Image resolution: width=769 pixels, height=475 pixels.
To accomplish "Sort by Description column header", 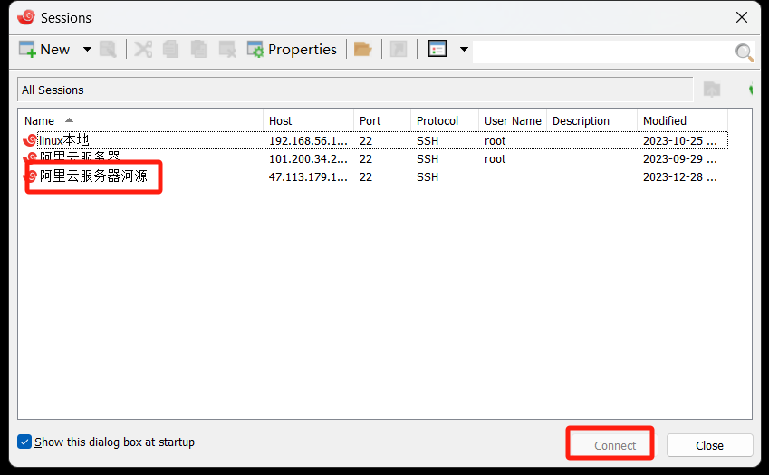I will 592,120.
